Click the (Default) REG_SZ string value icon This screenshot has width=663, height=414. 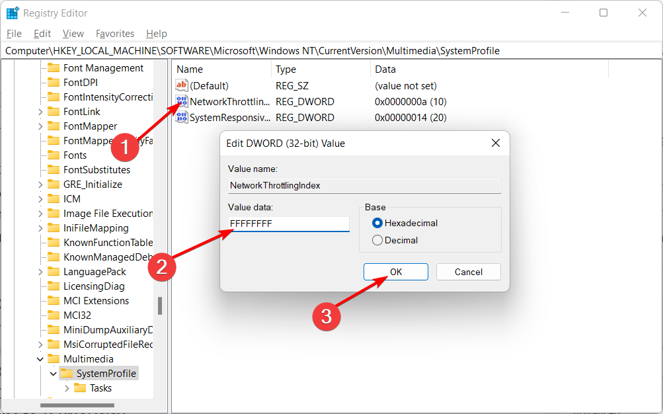[x=180, y=85]
